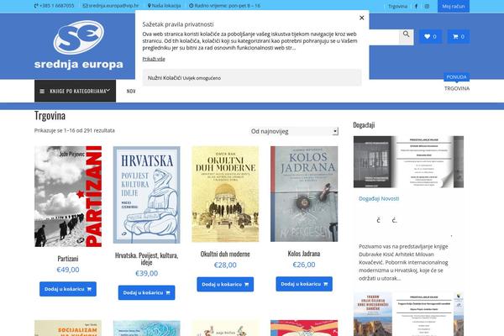Expand Knjige po kategorijama menu
This screenshot has width=504, height=336.
pyautogui.click(x=75, y=91)
